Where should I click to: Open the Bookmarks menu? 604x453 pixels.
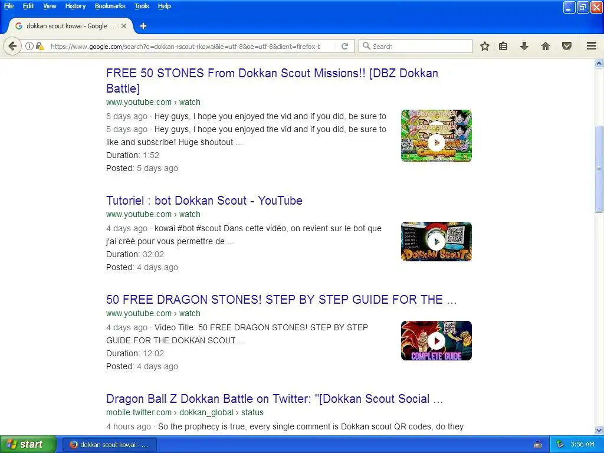(110, 6)
